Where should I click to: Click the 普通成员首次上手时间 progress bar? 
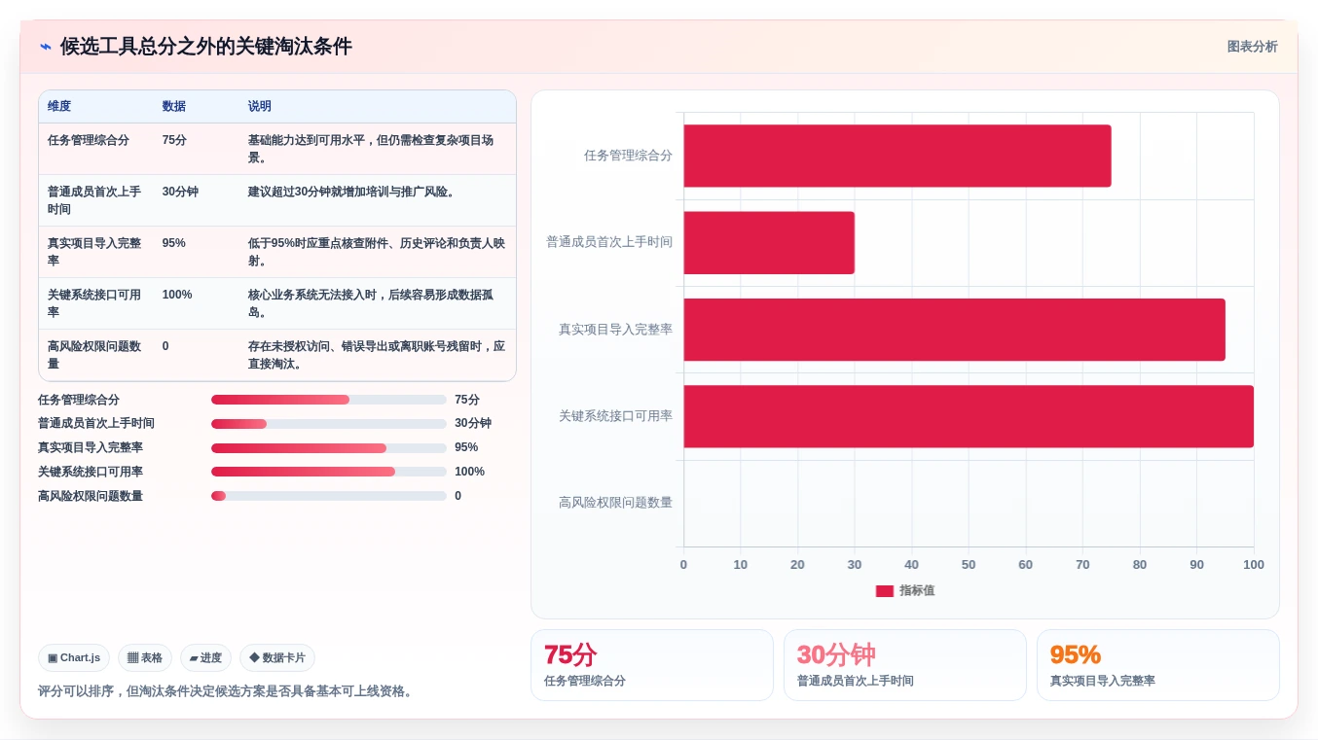329,424
